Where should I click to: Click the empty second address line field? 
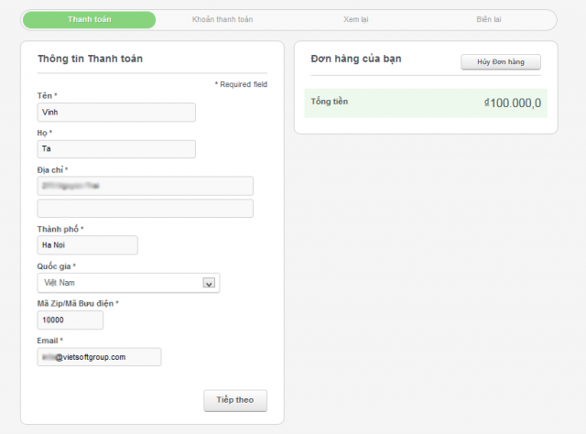click(x=145, y=209)
